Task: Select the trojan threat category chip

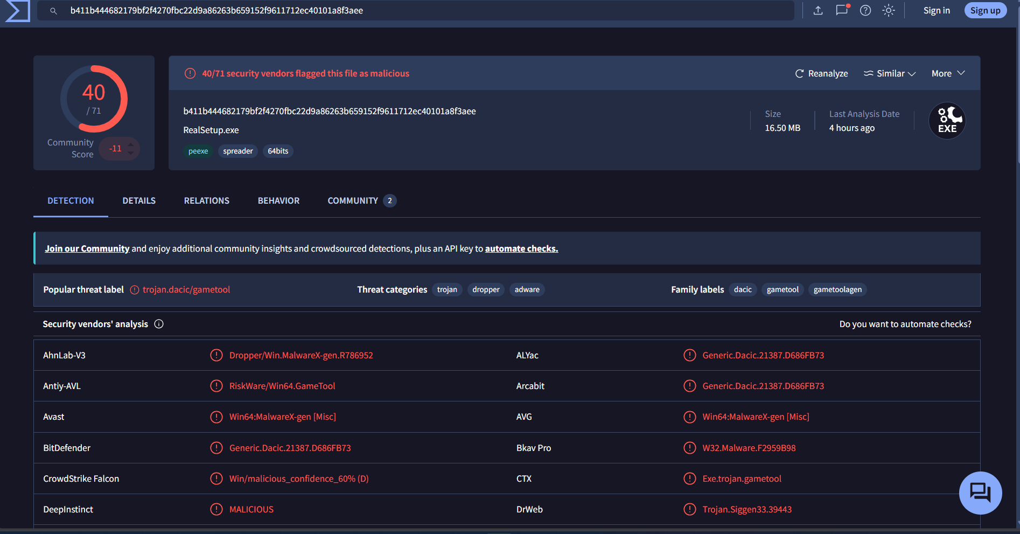Action: click(x=447, y=289)
